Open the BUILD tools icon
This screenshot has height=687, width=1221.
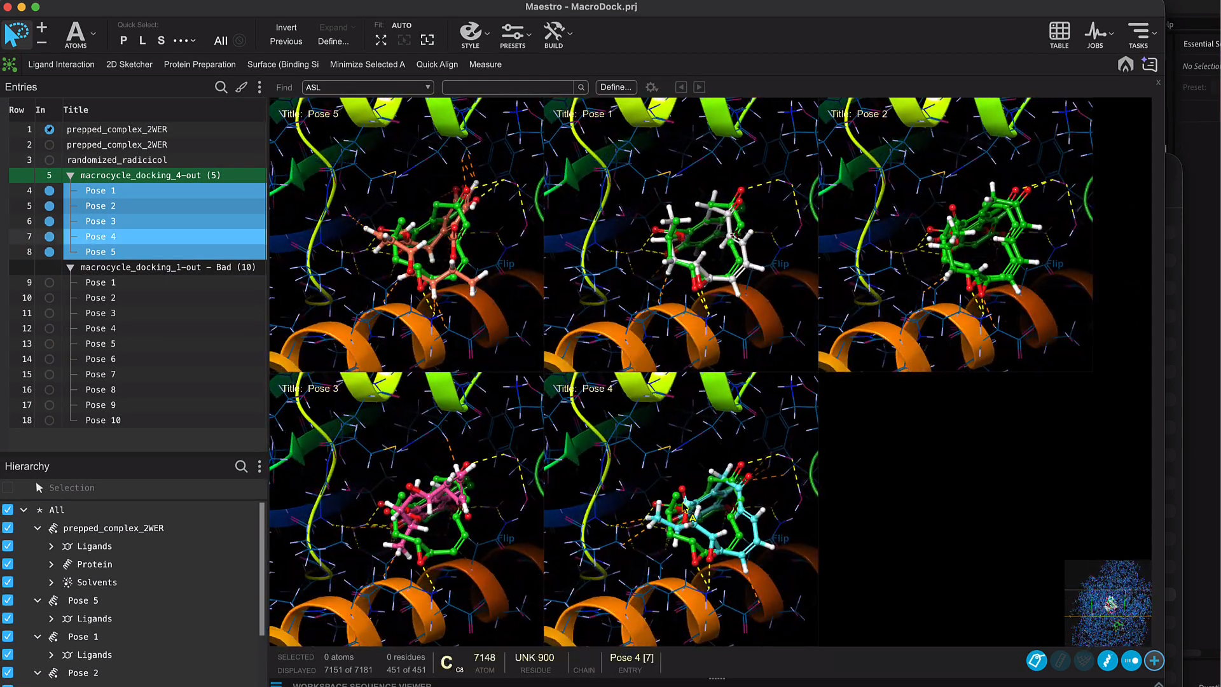pyautogui.click(x=554, y=35)
